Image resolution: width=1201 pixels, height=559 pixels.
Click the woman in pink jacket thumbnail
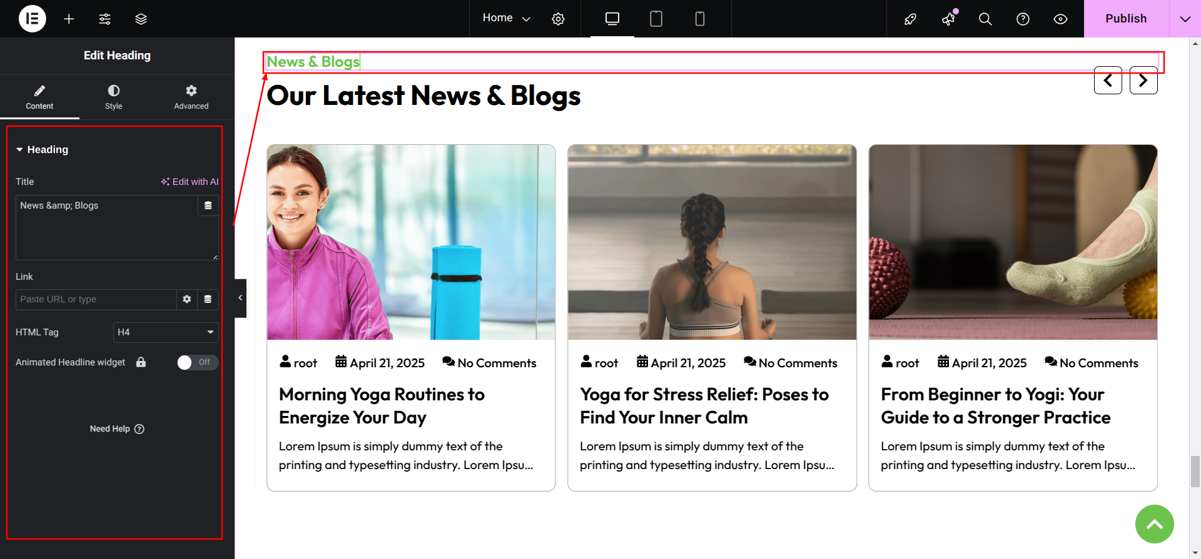point(411,242)
